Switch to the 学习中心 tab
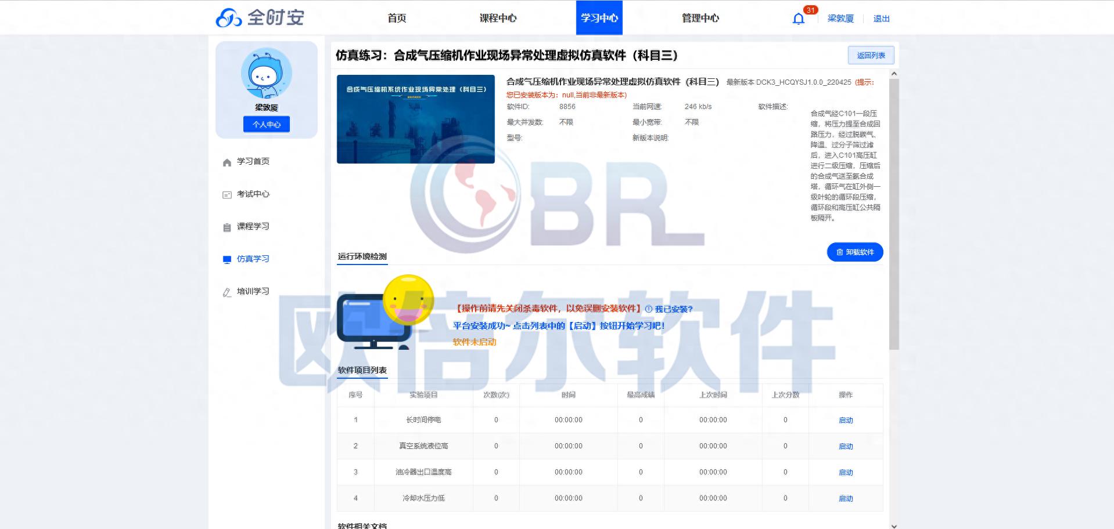Screen dimensions: 1114x529 [599, 18]
